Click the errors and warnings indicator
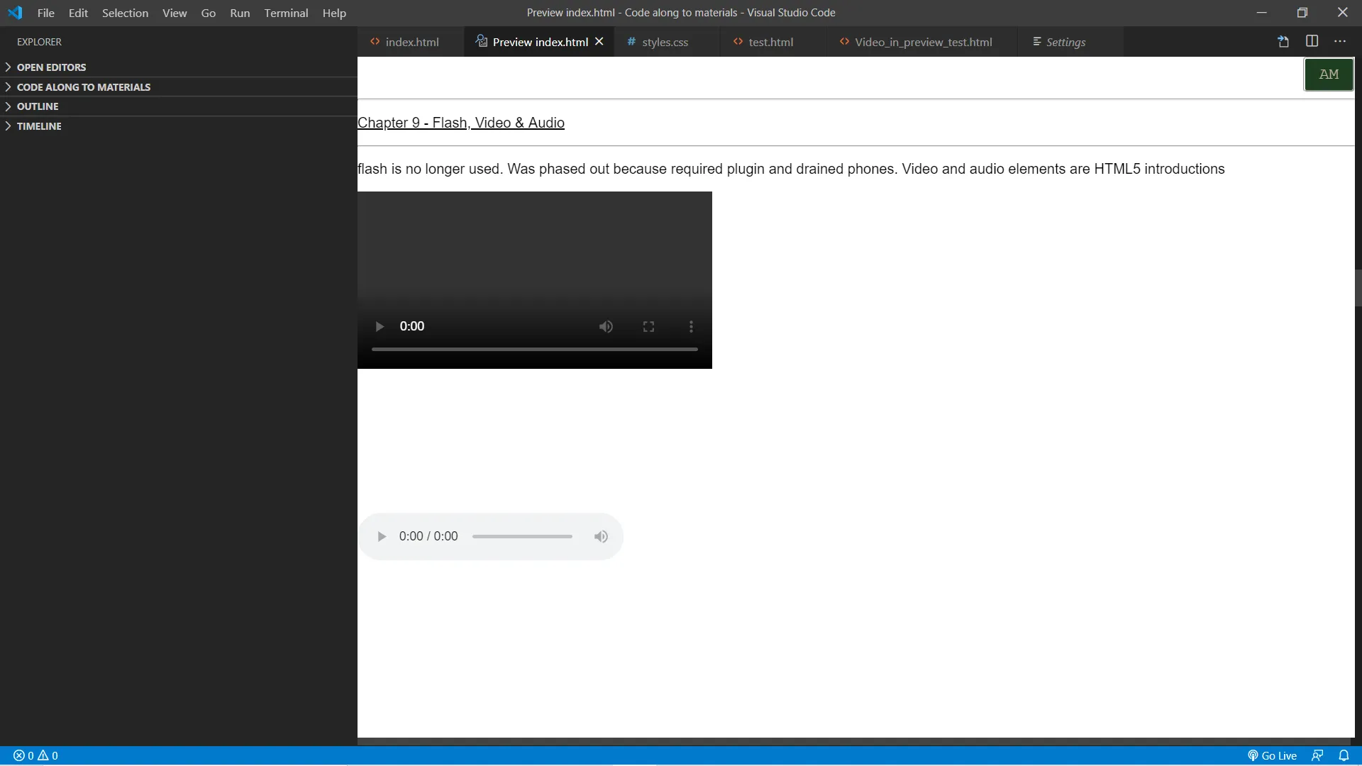This screenshot has height=766, width=1362. pos(35,755)
